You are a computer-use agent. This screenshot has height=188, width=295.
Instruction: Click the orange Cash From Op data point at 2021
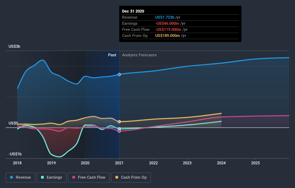click(119, 122)
